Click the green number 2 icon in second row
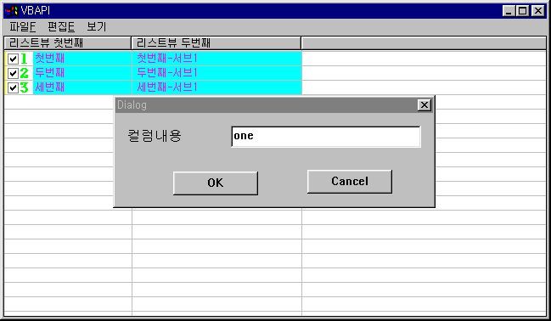Image resolution: width=551 pixels, height=321 pixels. pyautogui.click(x=24, y=73)
